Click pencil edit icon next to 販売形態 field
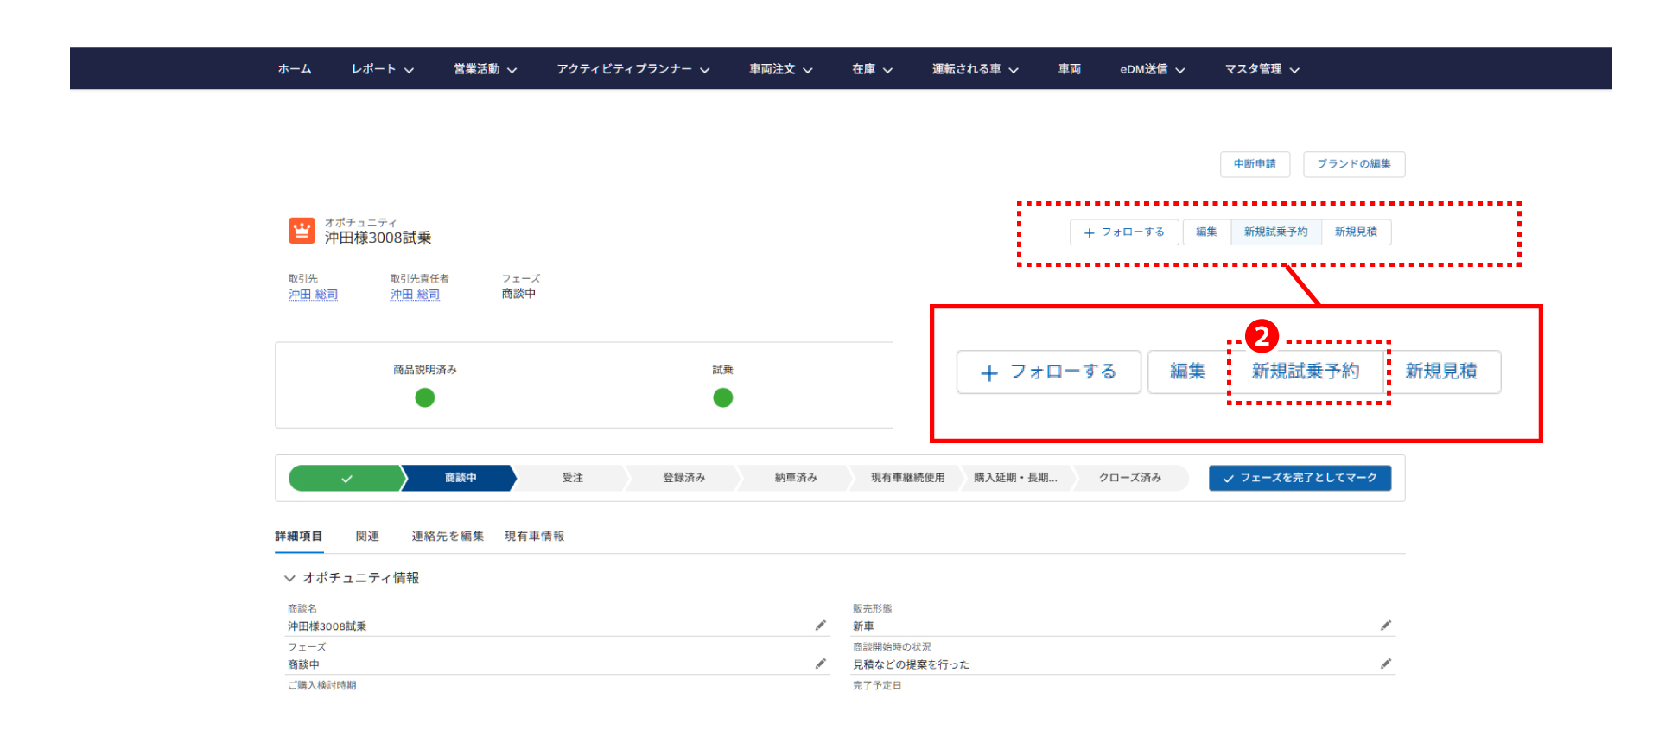Screen dimensions: 1659x737 click(x=1385, y=626)
